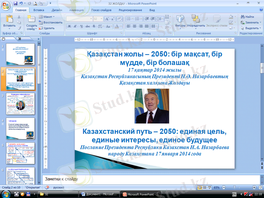This screenshot has width=264, height=198.
Task: Toggle bold (Ж) formatting
Action: point(70,26)
